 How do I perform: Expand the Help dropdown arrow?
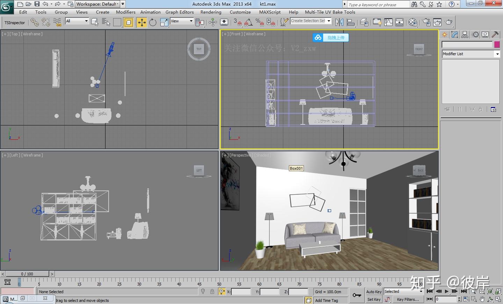pos(458,4)
